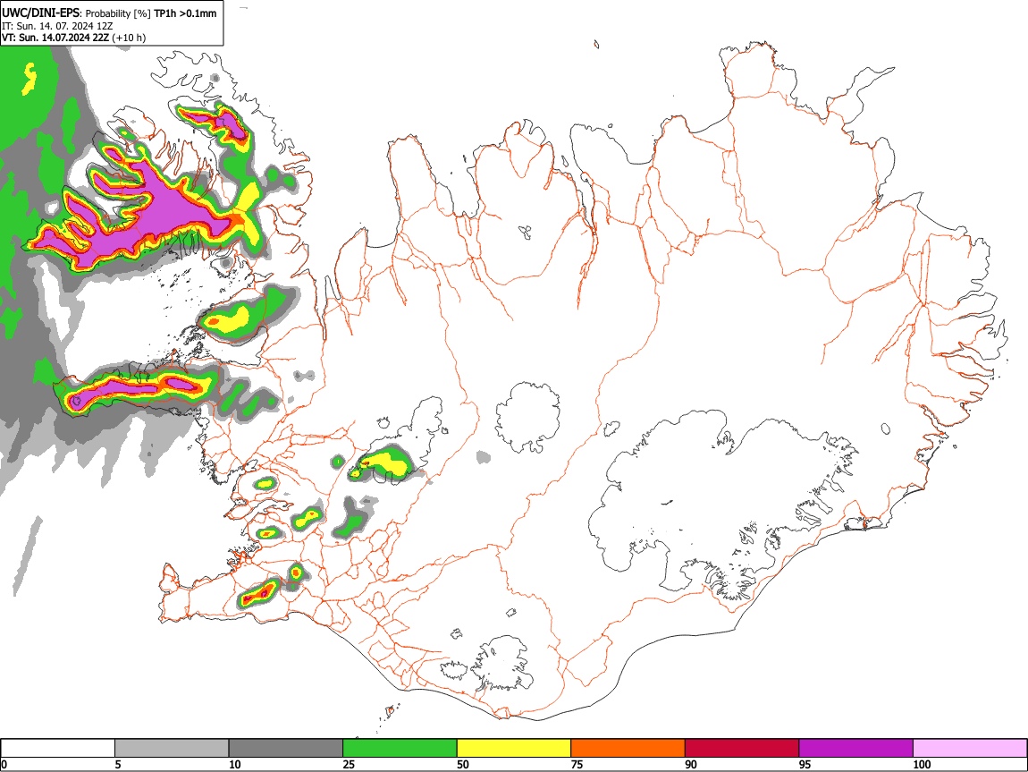
Task: Click the red 90-95% legend swatch
Action: click(742, 749)
